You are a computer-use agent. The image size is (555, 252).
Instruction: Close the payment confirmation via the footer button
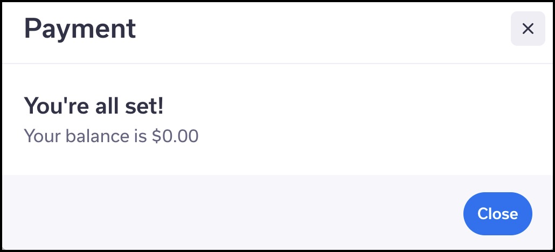pos(498,214)
